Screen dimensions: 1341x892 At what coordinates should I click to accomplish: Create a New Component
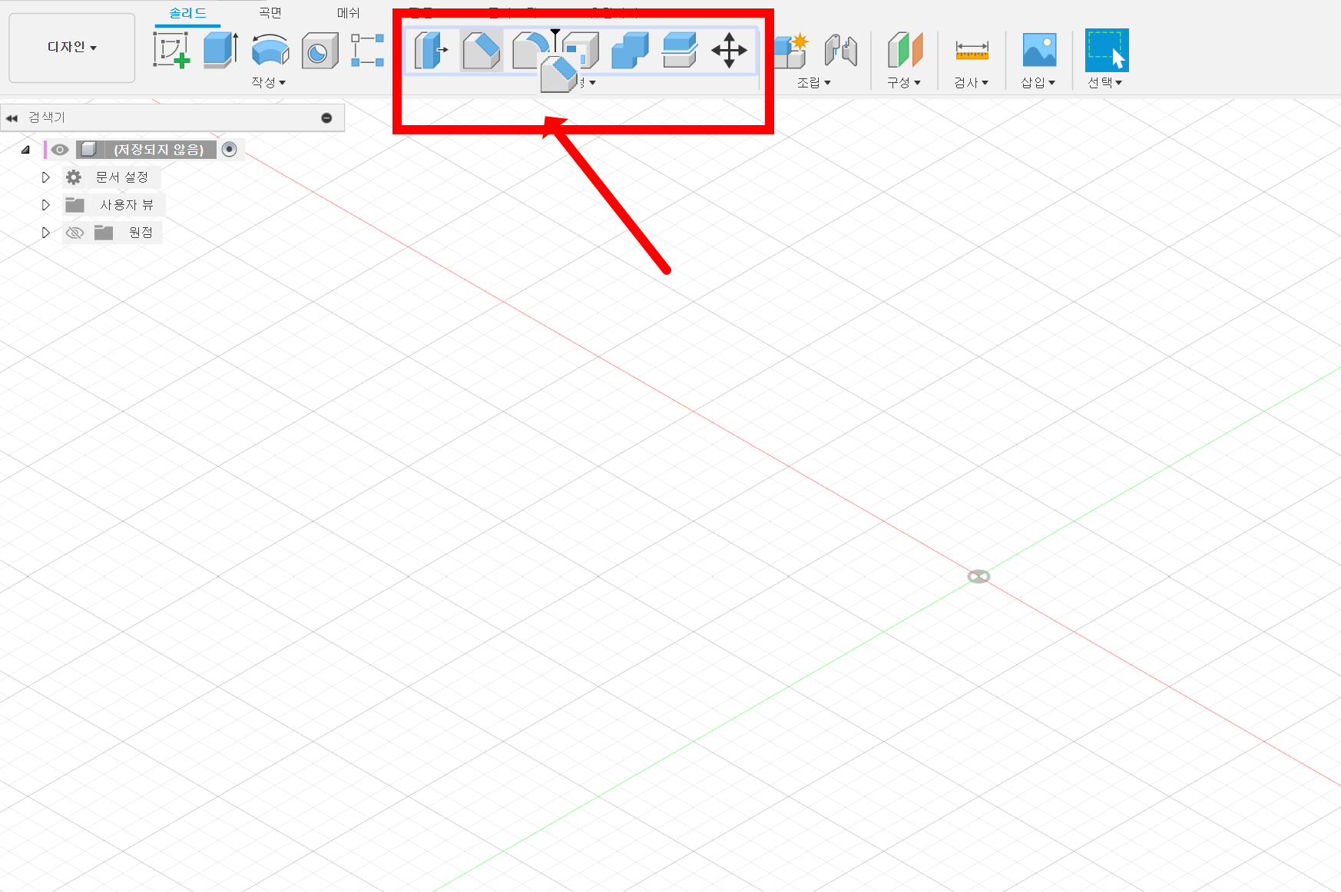791,51
